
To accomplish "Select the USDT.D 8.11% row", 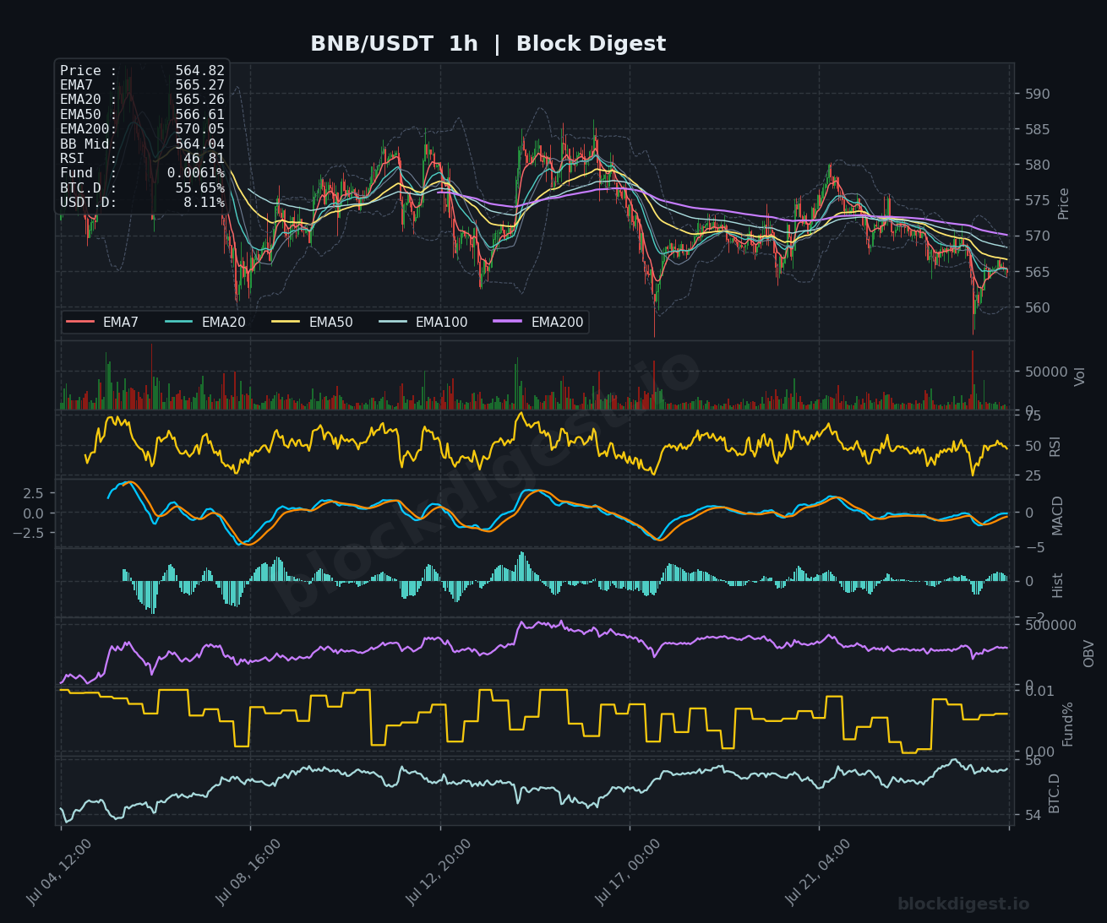I will tap(142, 203).
